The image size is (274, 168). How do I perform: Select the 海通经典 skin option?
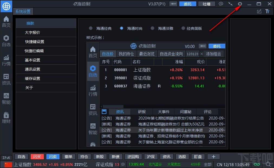[91, 28]
